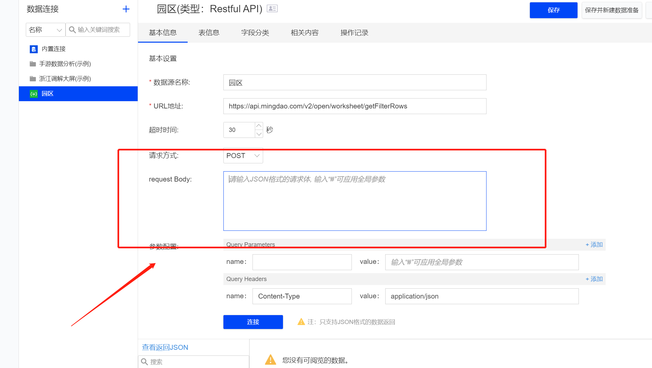Image resolution: width=652 pixels, height=368 pixels.
Task: Click the green API icon next to 园区
Action: point(33,94)
